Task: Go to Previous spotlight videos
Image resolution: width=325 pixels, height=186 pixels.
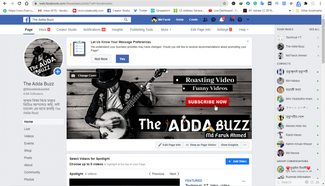Action: tap(156, 174)
